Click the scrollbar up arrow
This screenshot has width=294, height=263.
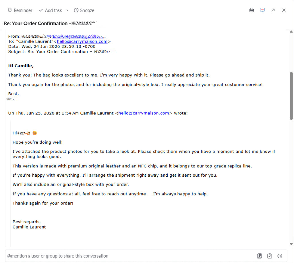click(x=291, y=32)
